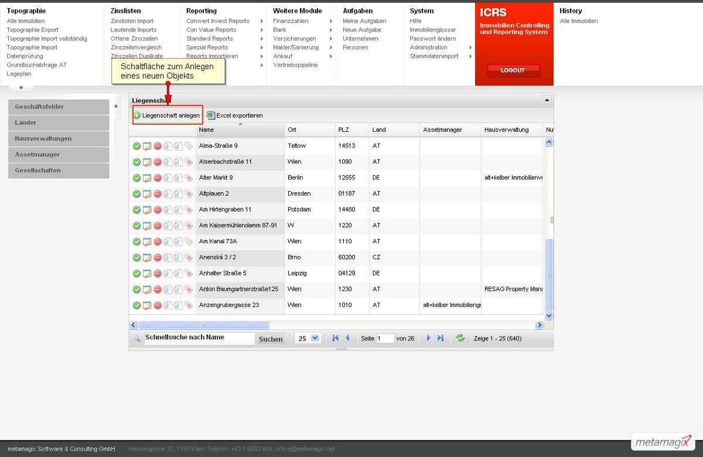Jump to last page of results

point(441,338)
